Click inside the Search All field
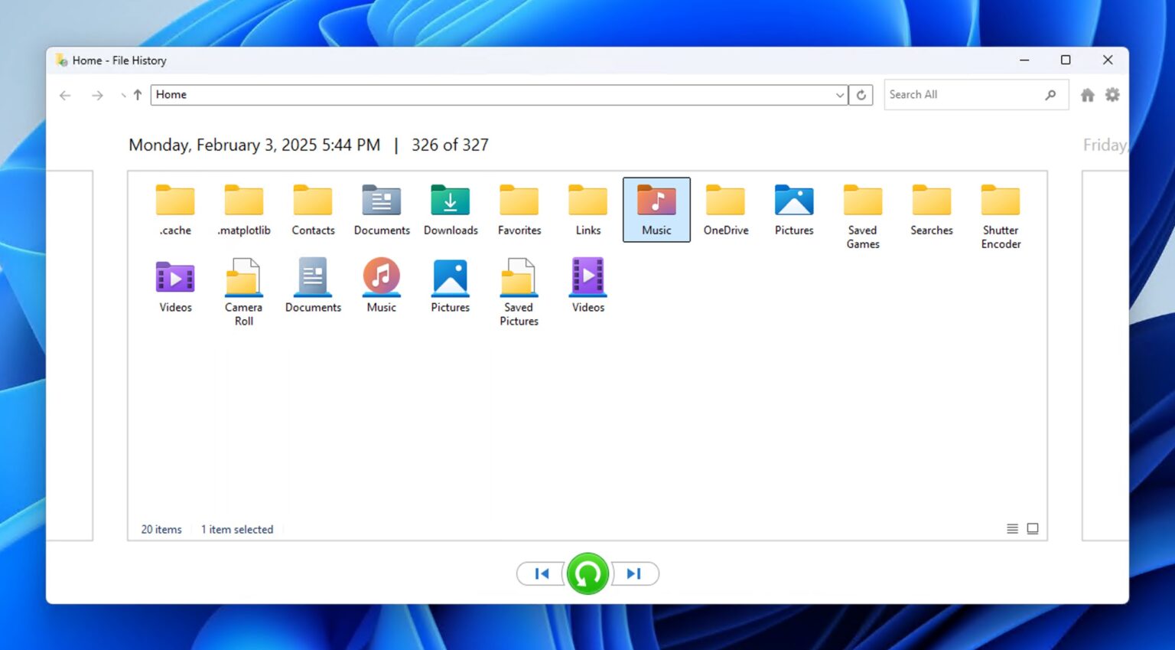 point(956,94)
